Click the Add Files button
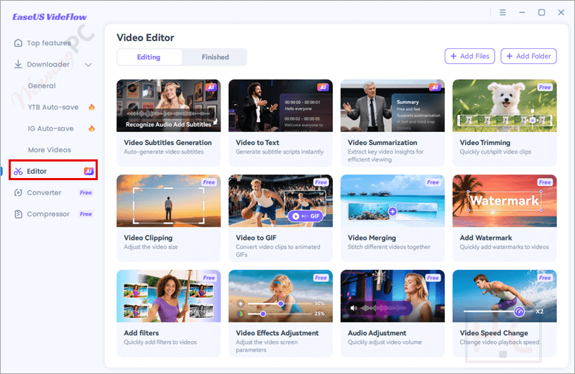Screen dimensions: 575x374 tap(469, 56)
